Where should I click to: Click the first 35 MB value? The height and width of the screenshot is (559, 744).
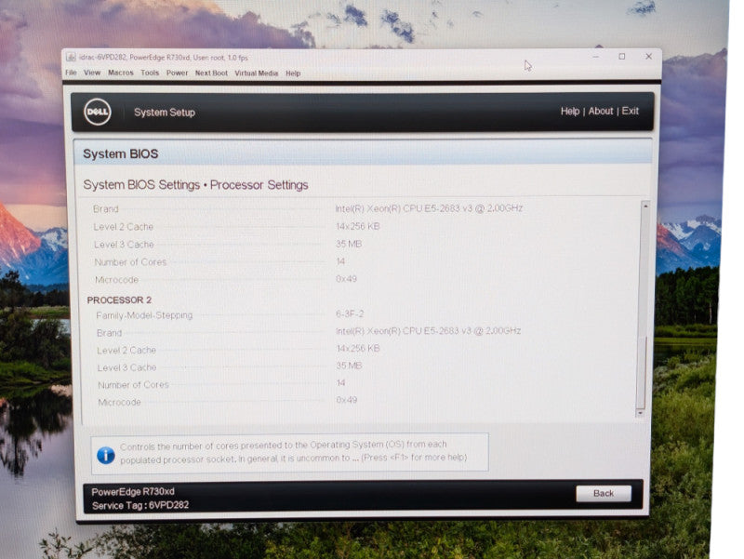click(349, 244)
